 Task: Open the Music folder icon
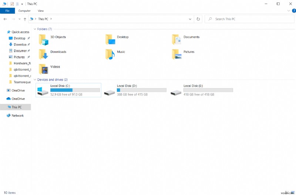110,54
